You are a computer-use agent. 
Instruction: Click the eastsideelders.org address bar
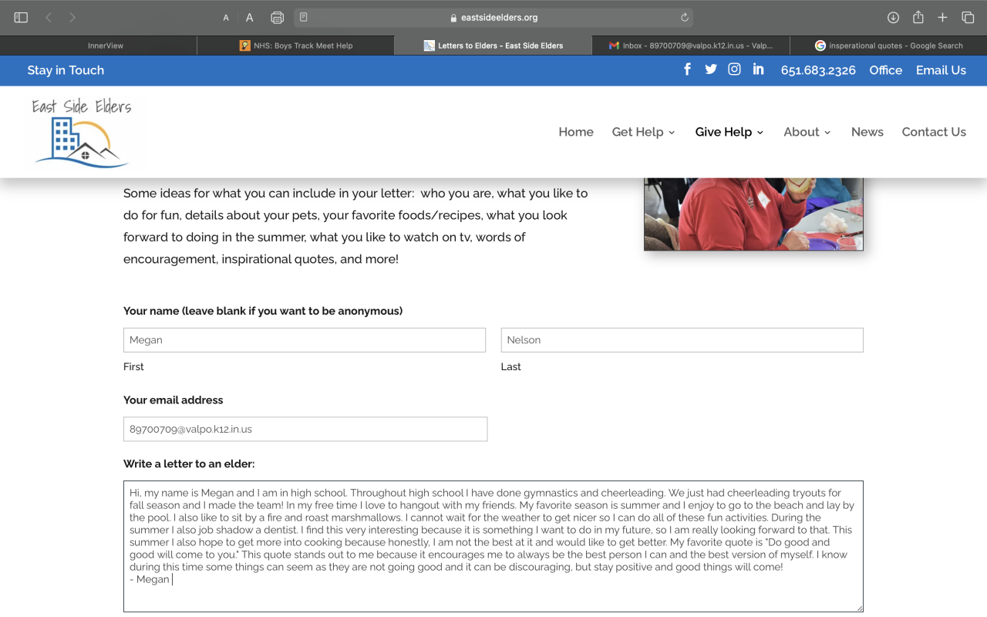tap(493, 17)
